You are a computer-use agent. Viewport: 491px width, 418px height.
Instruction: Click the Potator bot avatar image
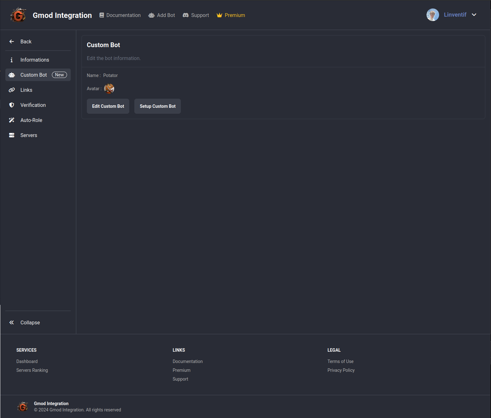coord(109,89)
